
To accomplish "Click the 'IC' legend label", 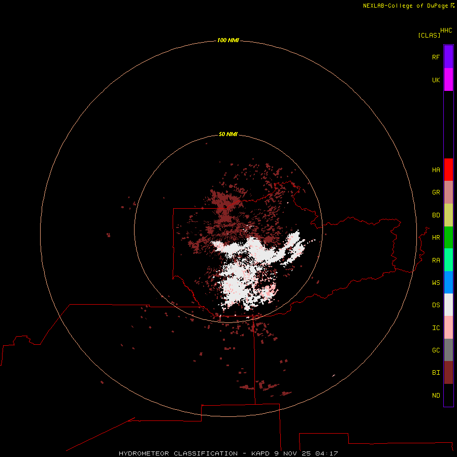I will pos(436,328).
